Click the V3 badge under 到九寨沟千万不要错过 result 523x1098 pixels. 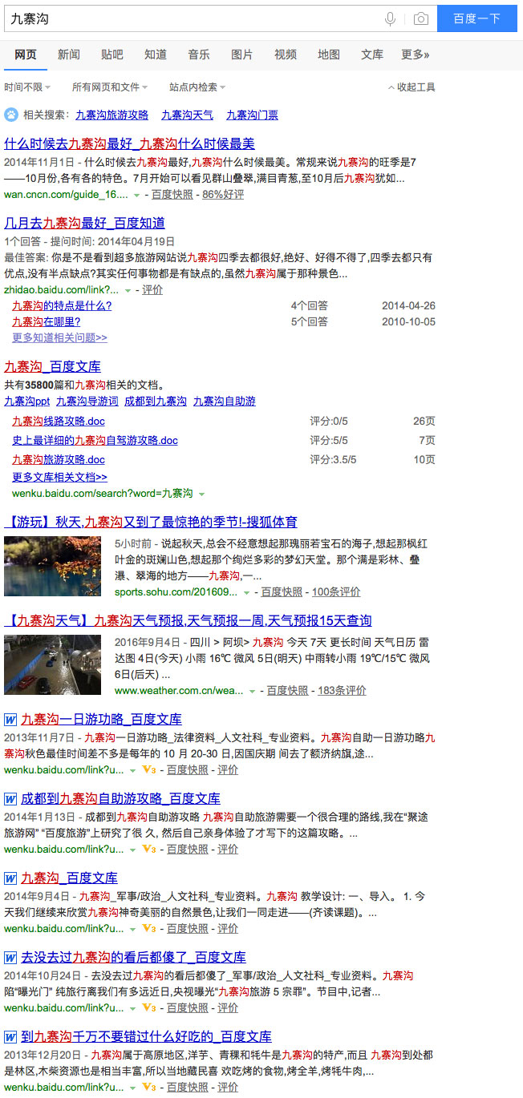148,1087
